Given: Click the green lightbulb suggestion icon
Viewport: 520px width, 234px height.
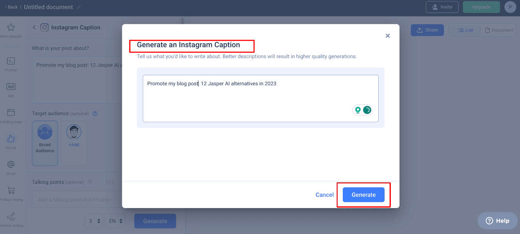Looking at the screenshot, I should click(x=358, y=110).
